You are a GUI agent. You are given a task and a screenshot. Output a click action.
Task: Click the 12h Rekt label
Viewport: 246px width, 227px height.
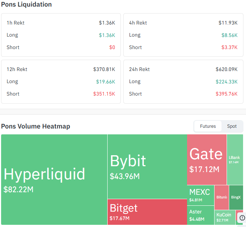[17, 69]
